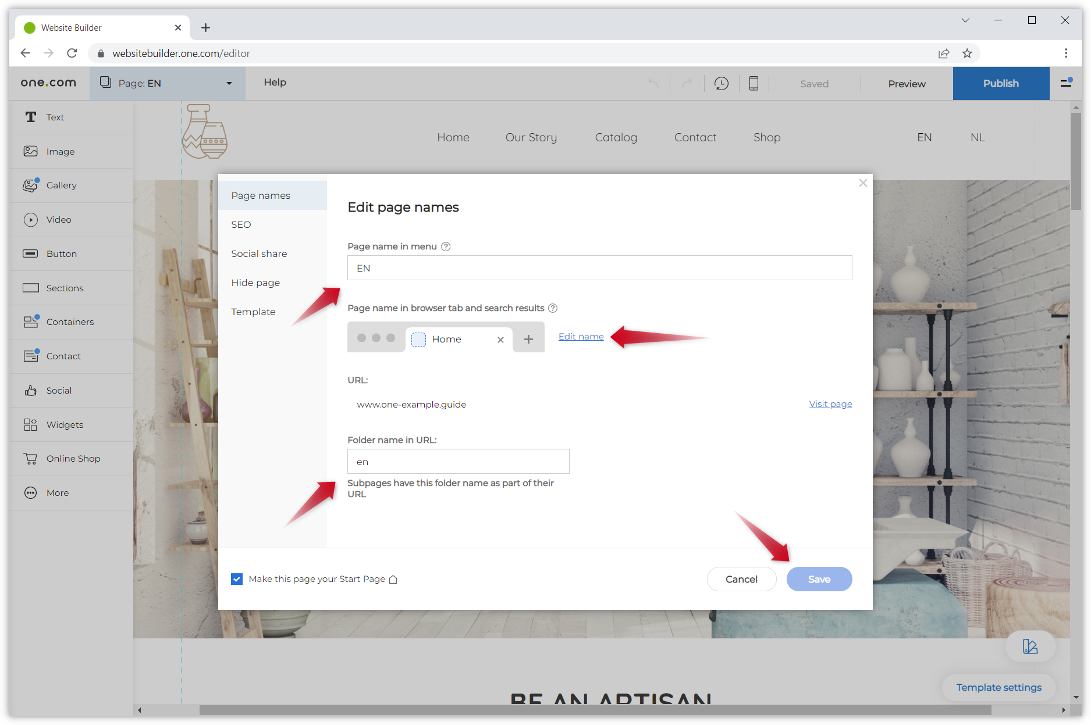
Task: Open the top-right settings menu toggle
Action: (x=1066, y=83)
